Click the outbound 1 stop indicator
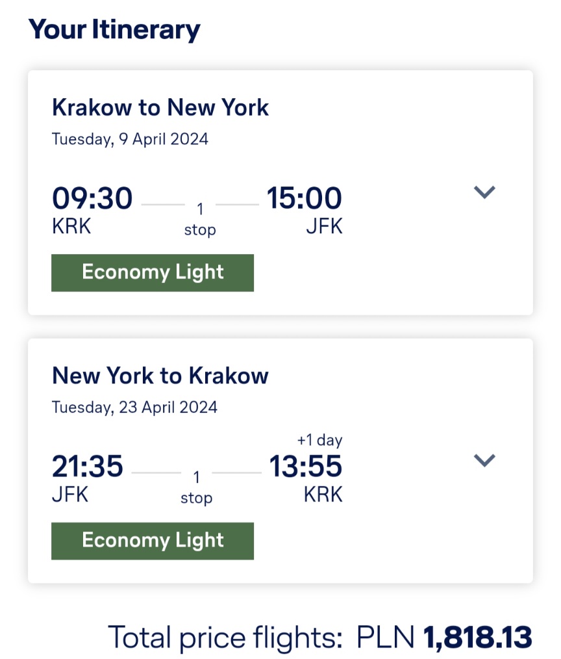The width and height of the screenshot is (561, 659). (x=200, y=219)
